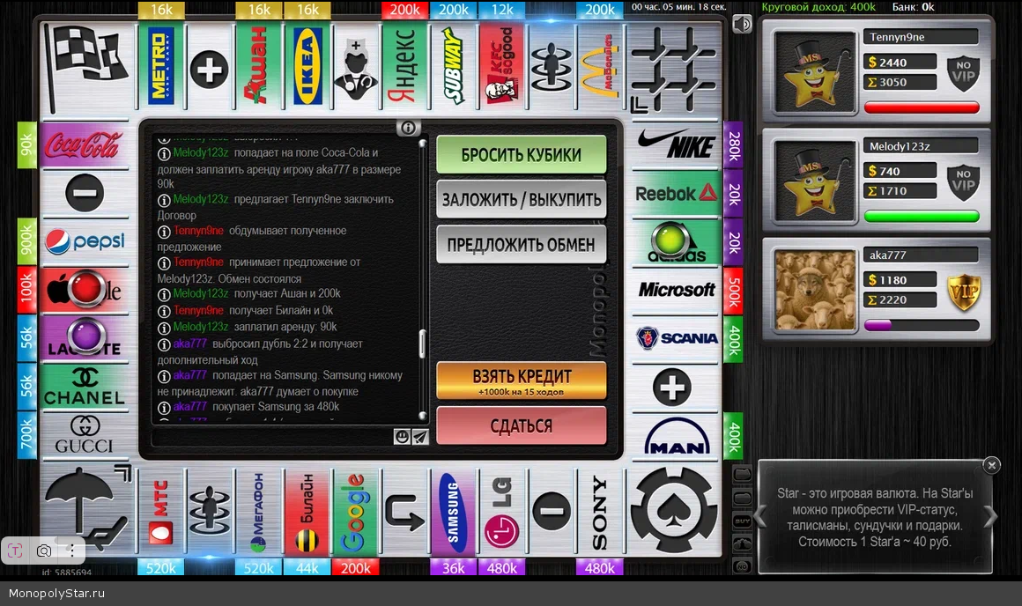This screenshot has width=1022, height=606.
Task: Click the BUY icon beside the tip panel
Action: (x=743, y=521)
